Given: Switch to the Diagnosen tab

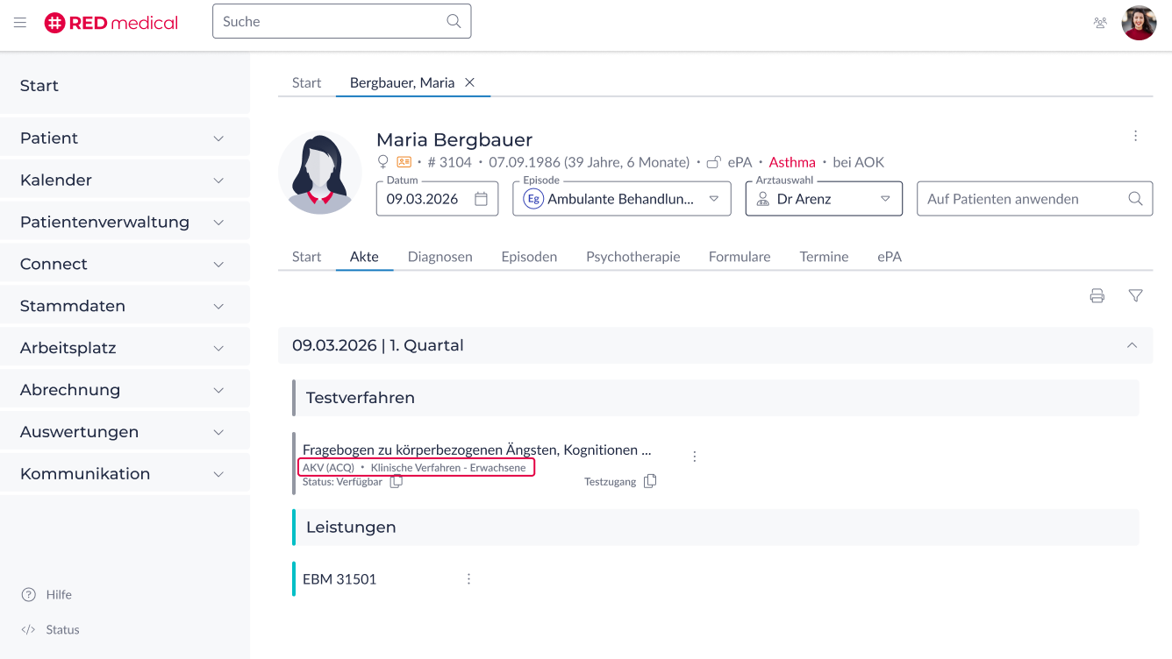Looking at the screenshot, I should [x=439, y=257].
